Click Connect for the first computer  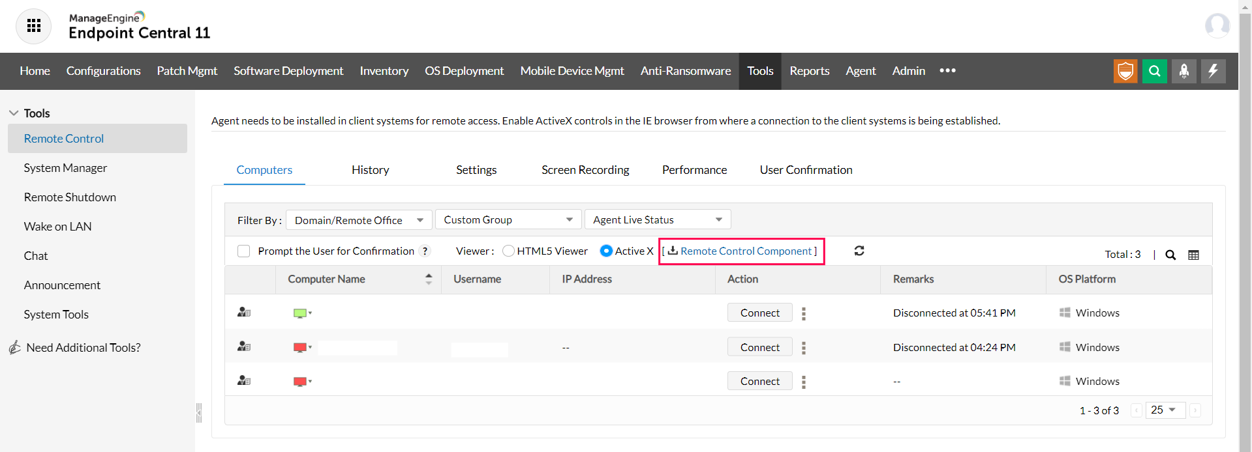759,313
